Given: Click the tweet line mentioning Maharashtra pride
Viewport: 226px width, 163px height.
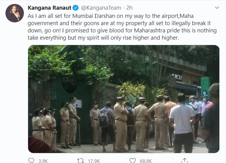Looking at the screenshot, I should [x=122, y=31].
